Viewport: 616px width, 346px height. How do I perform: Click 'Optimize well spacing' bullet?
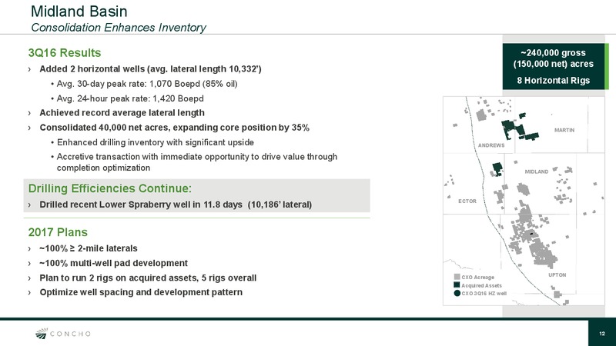pyautogui.click(x=141, y=292)
